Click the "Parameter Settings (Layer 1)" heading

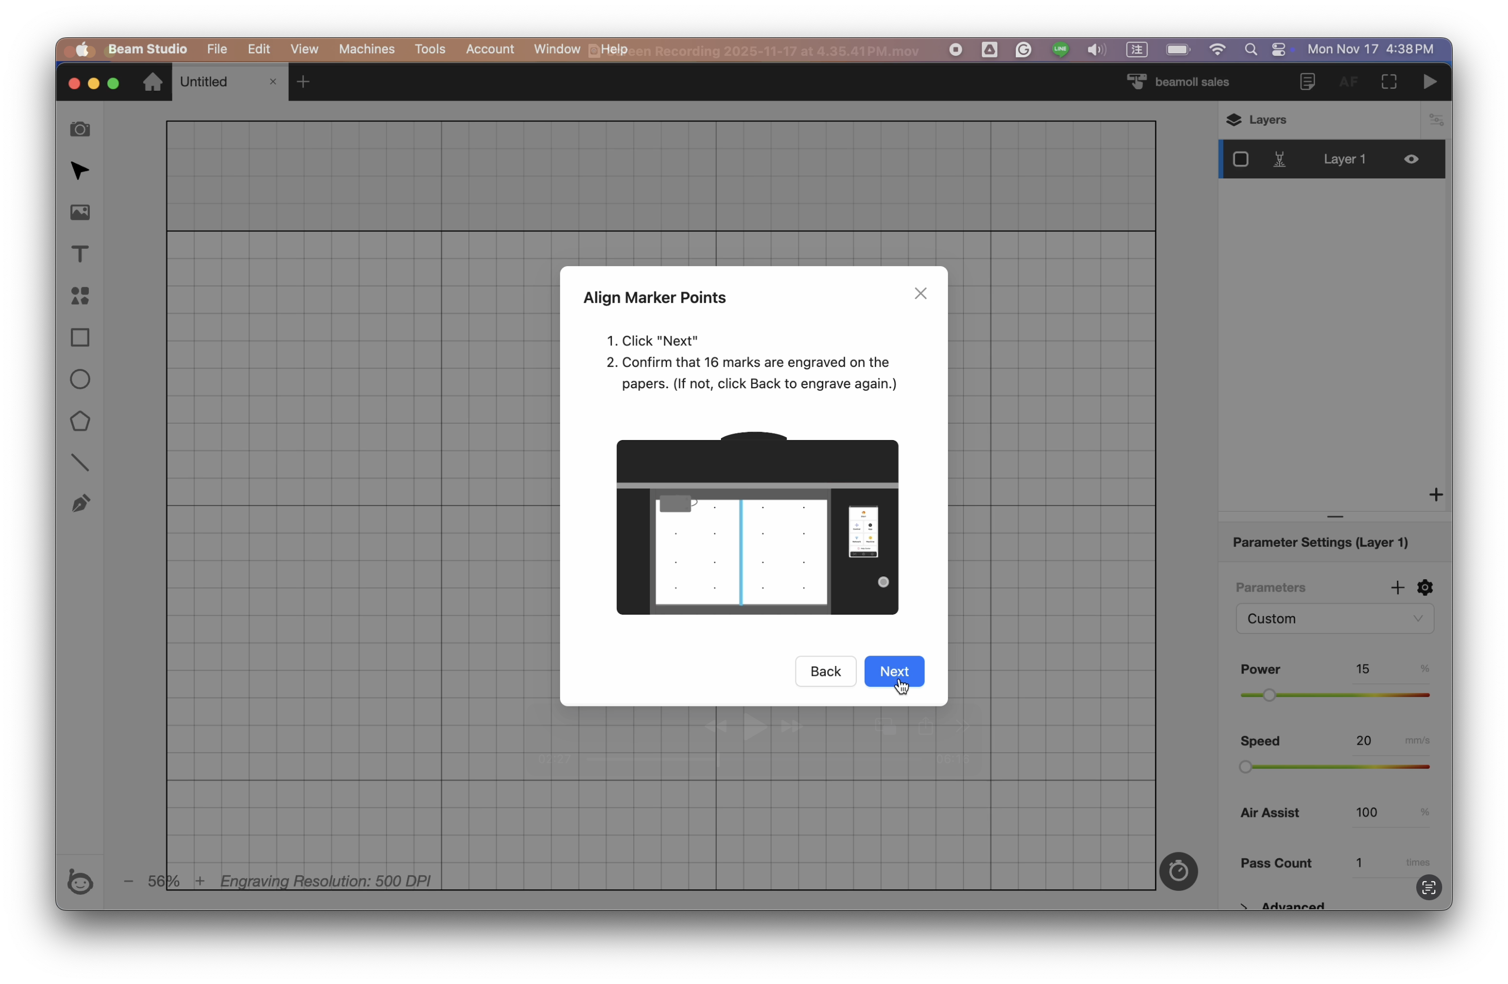1320,543
